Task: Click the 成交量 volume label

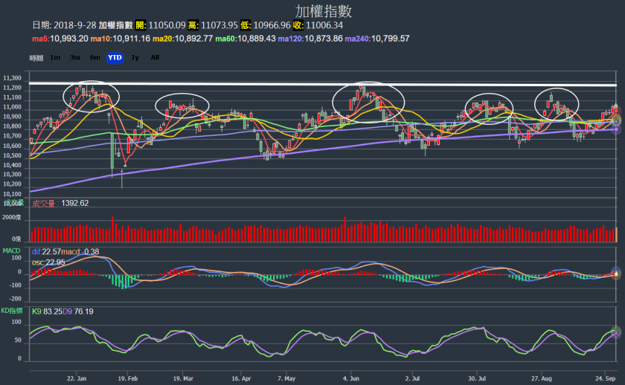Action: coord(46,203)
